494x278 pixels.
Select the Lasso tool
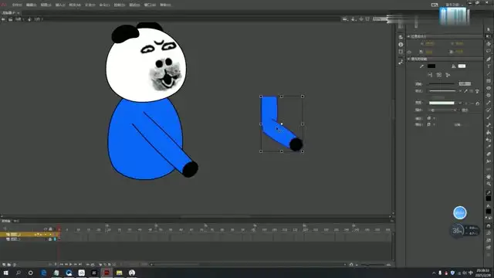coord(489,51)
